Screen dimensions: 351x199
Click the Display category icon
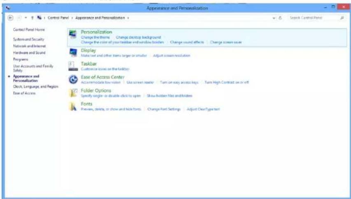click(x=73, y=53)
